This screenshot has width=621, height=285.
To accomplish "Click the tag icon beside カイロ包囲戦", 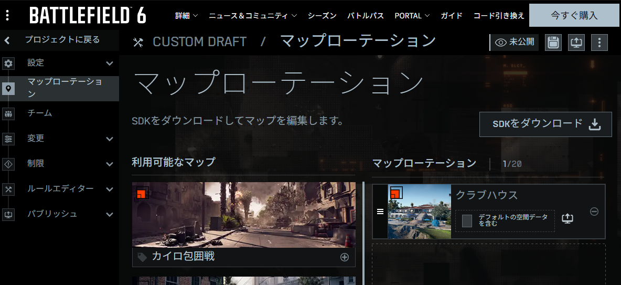I will coord(142,257).
